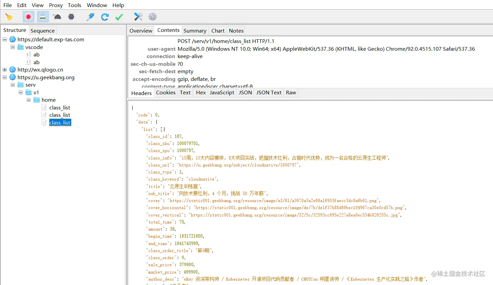Select the http://wx.qlogo.cn host label

pyautogui.click(x=40, y=70)
